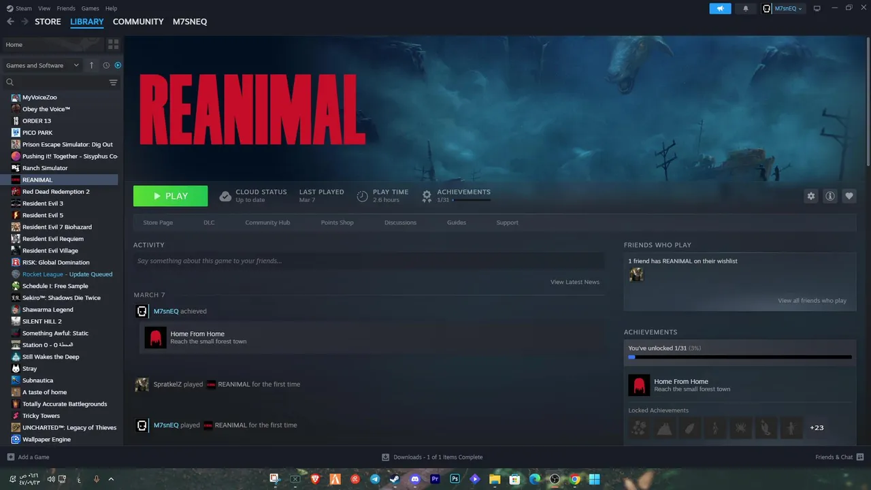Toggle ready-to-play filter icon

tap(118, 65)
